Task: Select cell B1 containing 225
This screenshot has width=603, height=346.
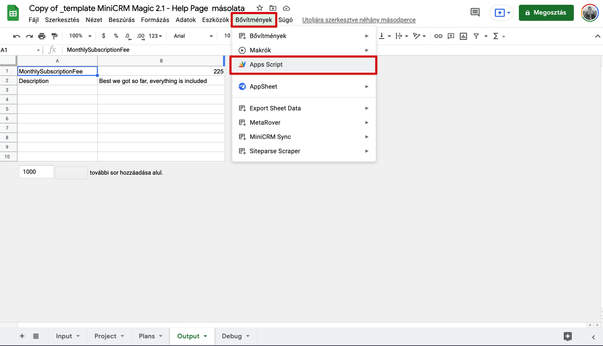Action: pos(161,71)
